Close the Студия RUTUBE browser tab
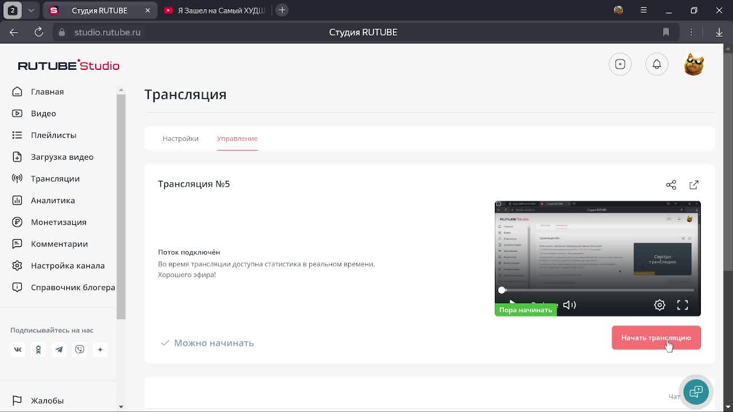 click(x=148, y=10)
